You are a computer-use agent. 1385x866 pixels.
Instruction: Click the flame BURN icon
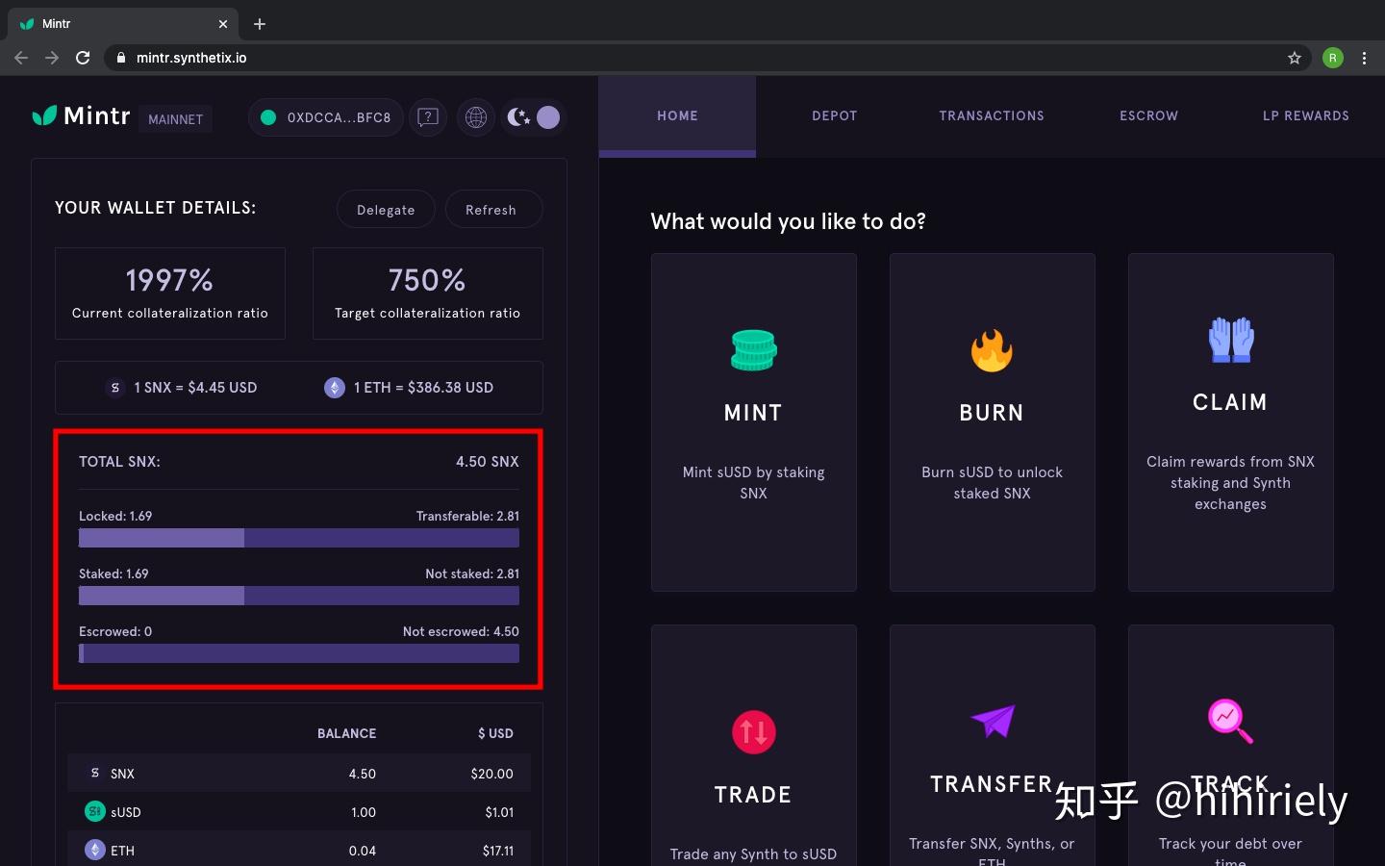tap(992, 350)
